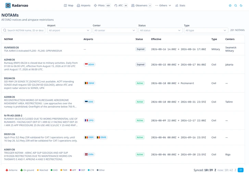Open NOTAM N-FR-AO-2608-2
The image size is (249, 175).
tap(13, 116)
